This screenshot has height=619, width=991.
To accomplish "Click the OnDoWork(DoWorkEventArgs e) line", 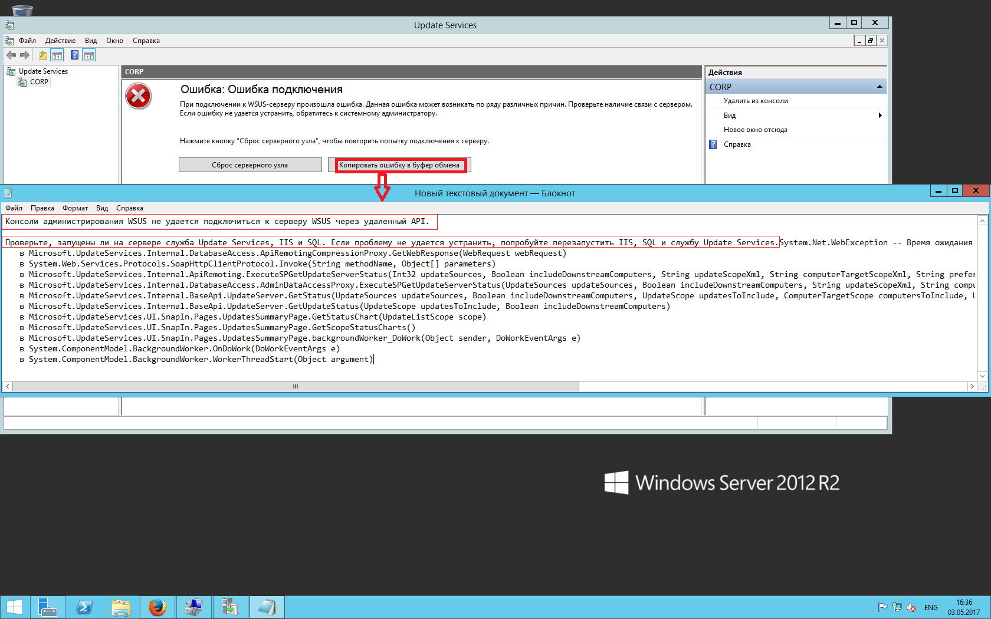I will pyautogui.click(x=179, y=349).
